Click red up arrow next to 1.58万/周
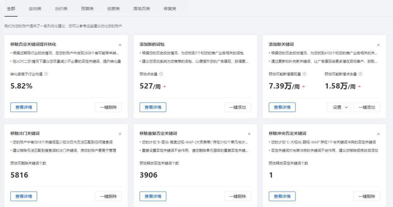 click(360, 87)
